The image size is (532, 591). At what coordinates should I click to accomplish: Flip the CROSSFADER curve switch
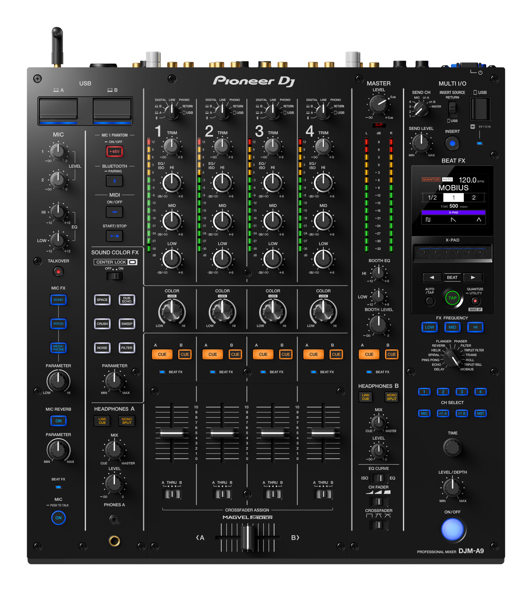(x=379, y=525)
